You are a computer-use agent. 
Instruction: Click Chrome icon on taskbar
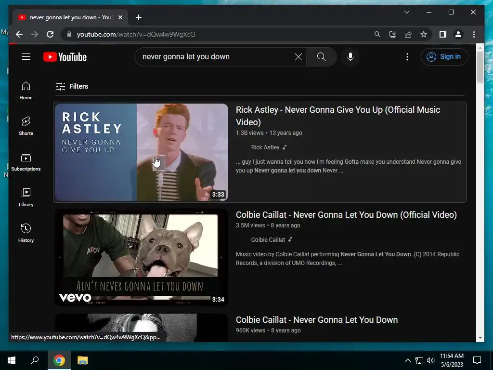59,360
